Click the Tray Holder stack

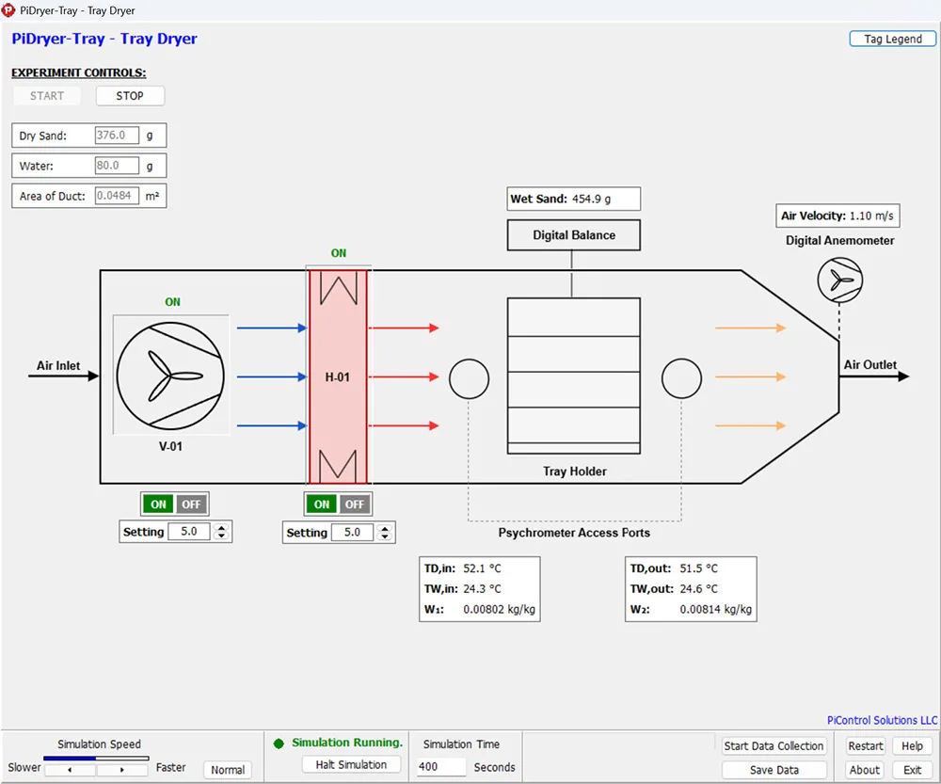574,376
